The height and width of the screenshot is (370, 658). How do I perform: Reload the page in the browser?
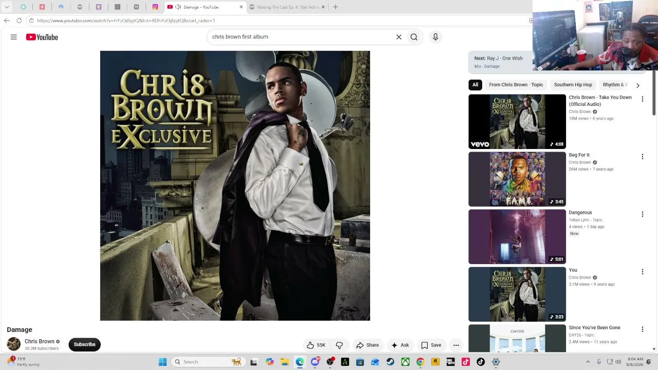(19, 21)
